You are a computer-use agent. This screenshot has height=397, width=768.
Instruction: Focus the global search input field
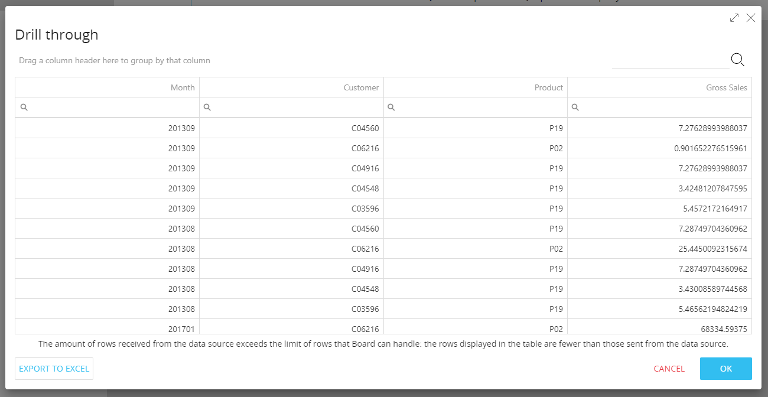671,60
